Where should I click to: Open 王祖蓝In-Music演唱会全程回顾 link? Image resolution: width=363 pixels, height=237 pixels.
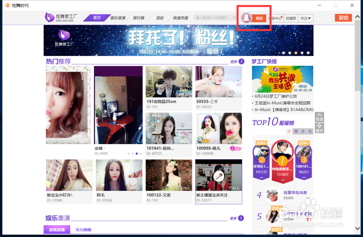click(x=282, y=103)
